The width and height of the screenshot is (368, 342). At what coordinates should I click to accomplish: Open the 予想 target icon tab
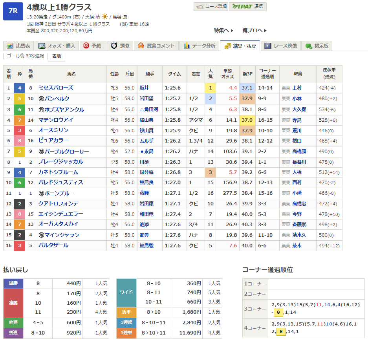[x=92, y=46]
